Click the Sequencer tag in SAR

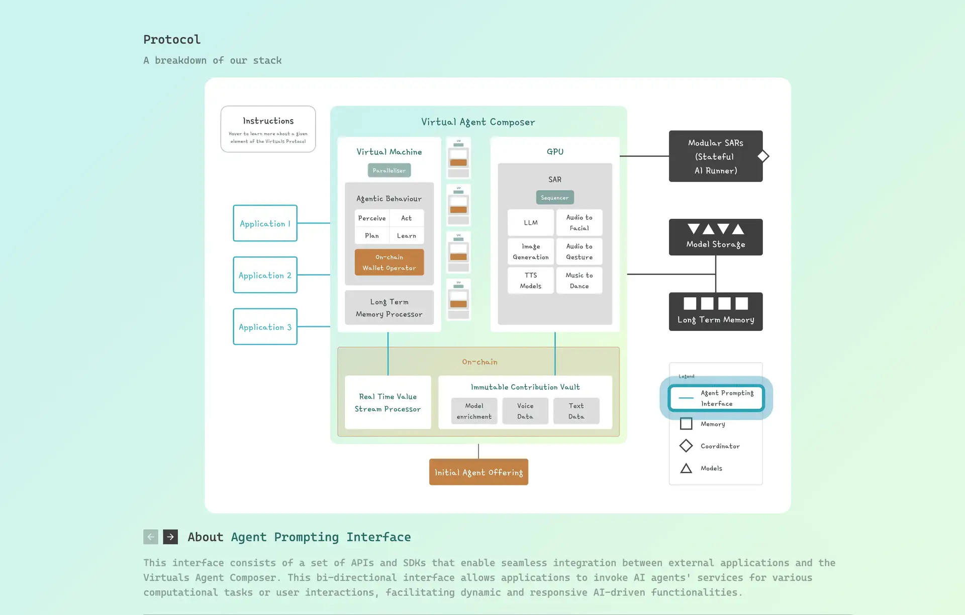tap(554, 197)
